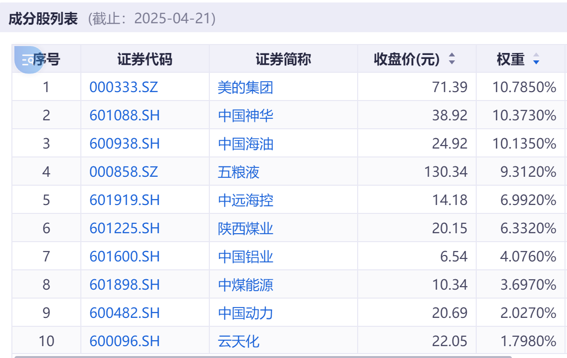Screen dimensions: 567x358
Task: Select weight value 10.1350%
Action: click(x=524, y=144)
